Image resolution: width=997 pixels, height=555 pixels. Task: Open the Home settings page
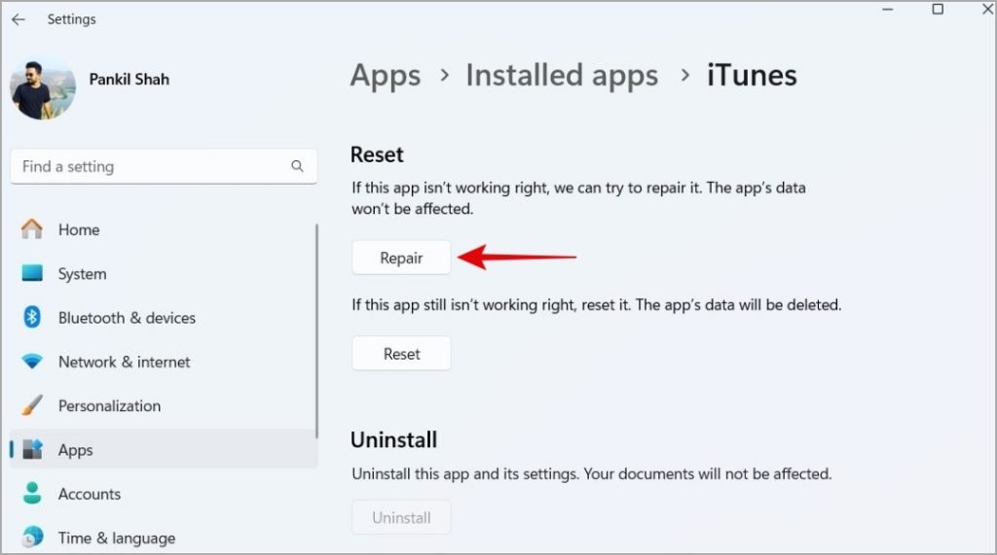[x=79, y=230]
